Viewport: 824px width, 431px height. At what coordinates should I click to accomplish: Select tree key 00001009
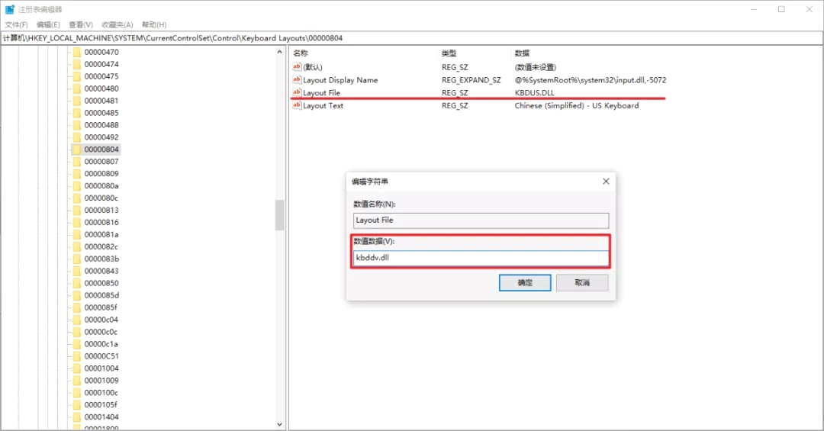[x=101, y=381]
